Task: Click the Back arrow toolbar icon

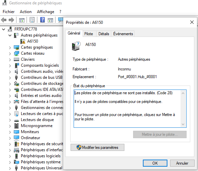Action: [x=4, y=20]
